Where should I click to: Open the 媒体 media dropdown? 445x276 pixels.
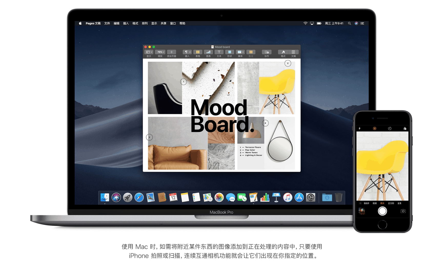[x=240, y=52]
